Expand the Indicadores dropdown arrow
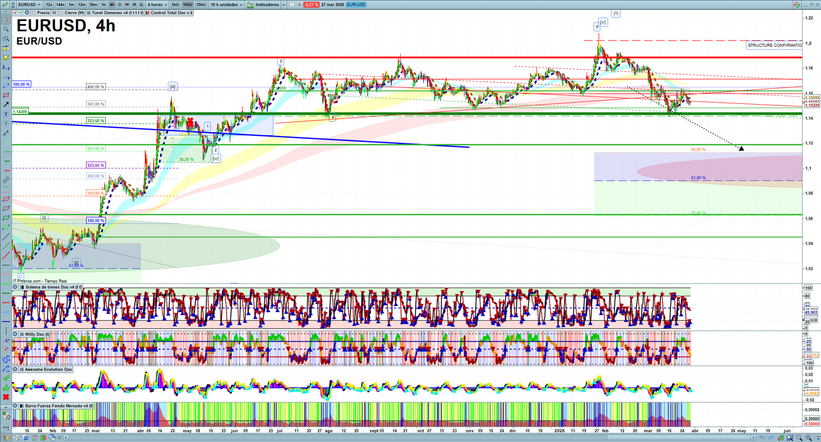Screen dimensions: 821x442 (x=283, y=5)
